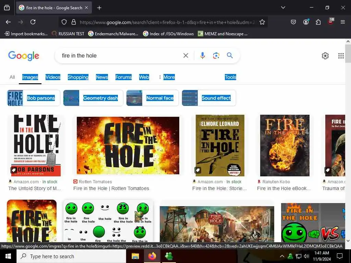
Task: Click the Firefox taskbar icon
Action: pos(152,256)
